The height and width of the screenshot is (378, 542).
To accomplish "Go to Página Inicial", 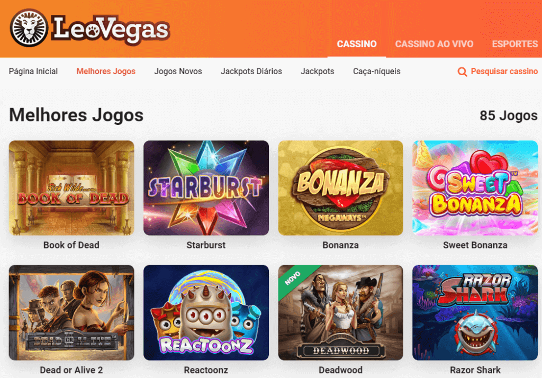I will click(33, 71).
